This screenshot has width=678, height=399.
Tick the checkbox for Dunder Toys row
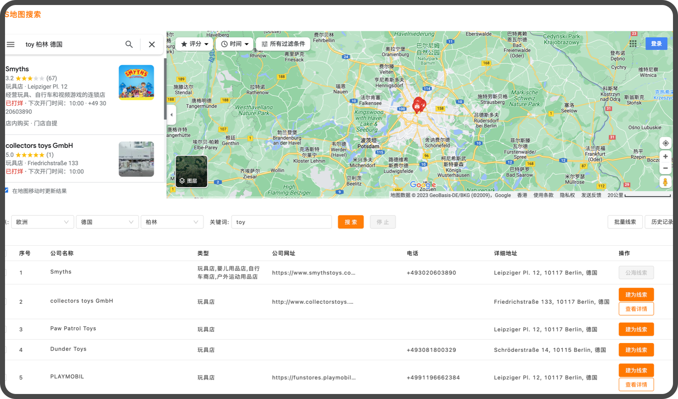[6, 350]
